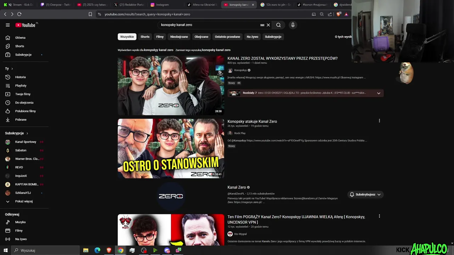Screen dimensions: 454x255
Task: Search instead for konopsky kanał zero link
Action: click(x=216, y=50)
